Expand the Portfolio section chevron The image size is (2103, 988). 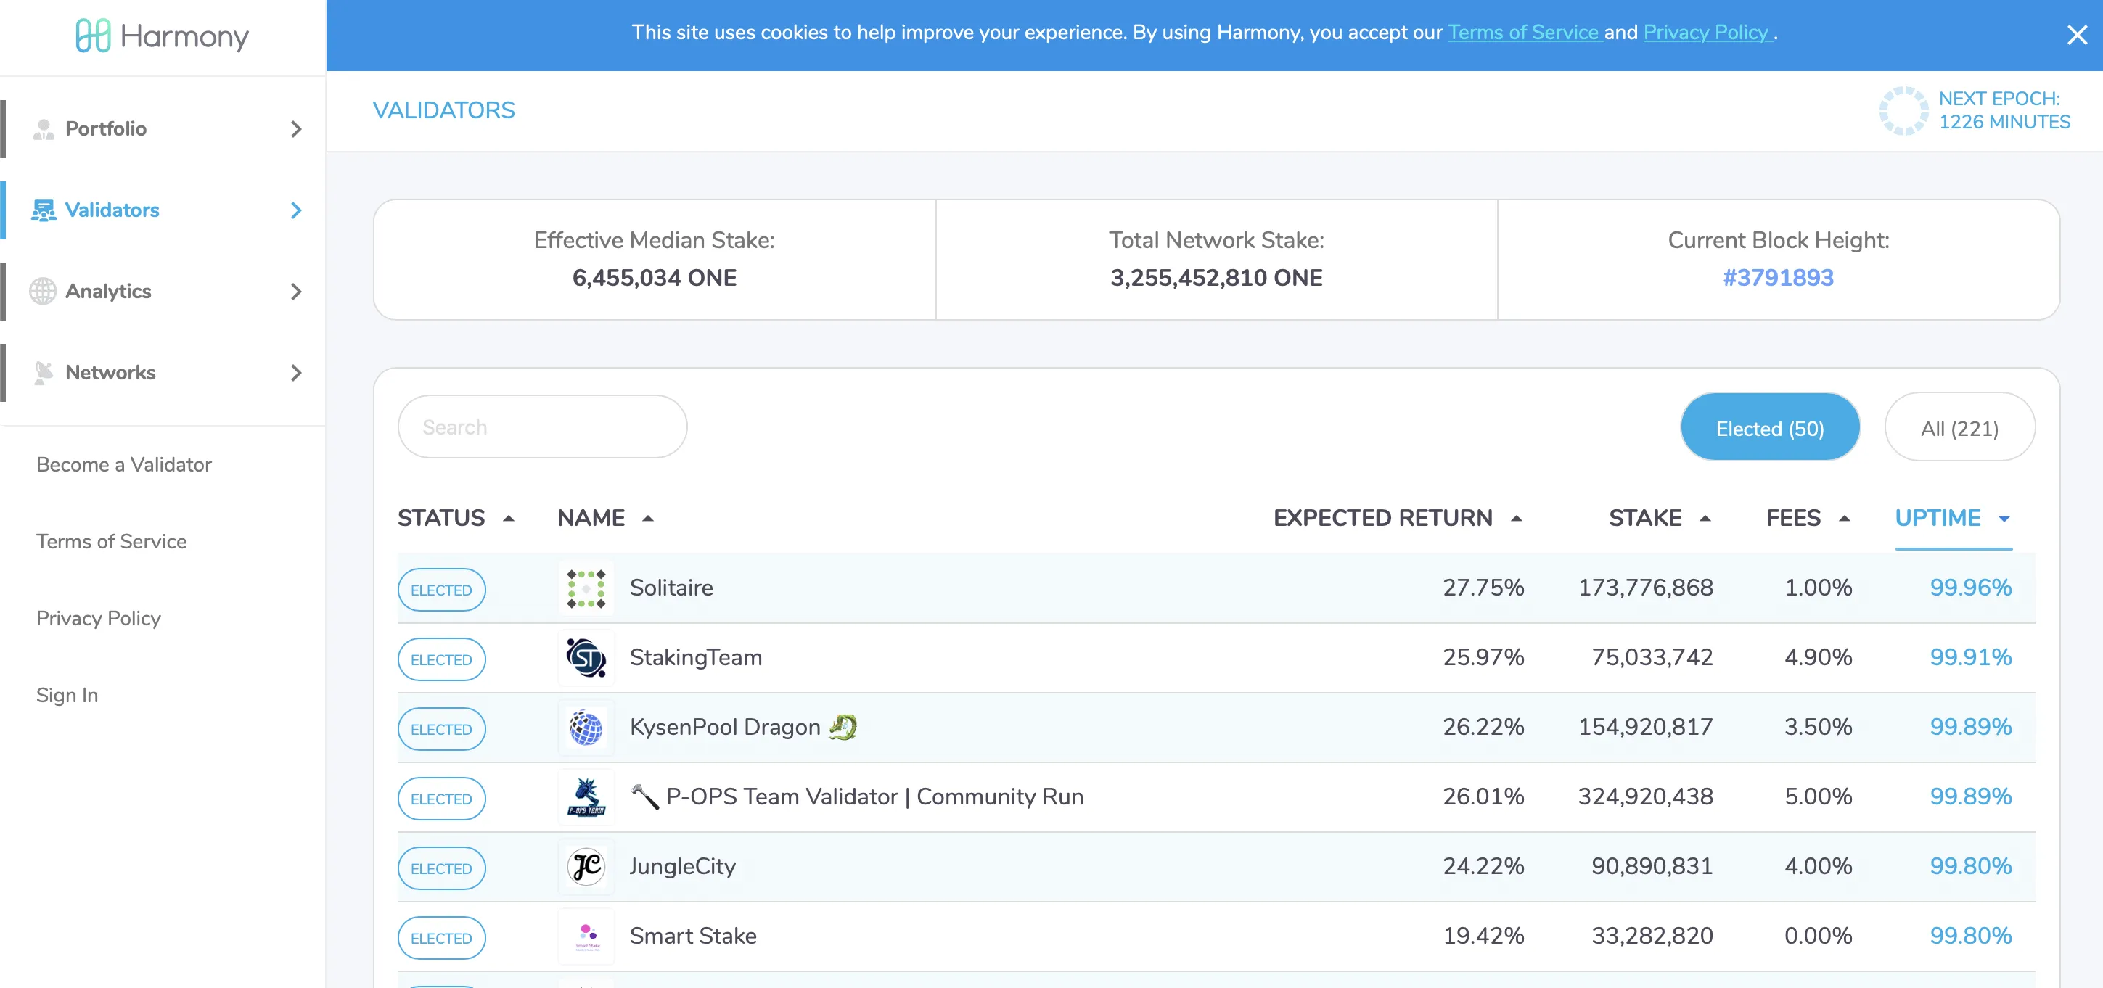click(295, 129)
